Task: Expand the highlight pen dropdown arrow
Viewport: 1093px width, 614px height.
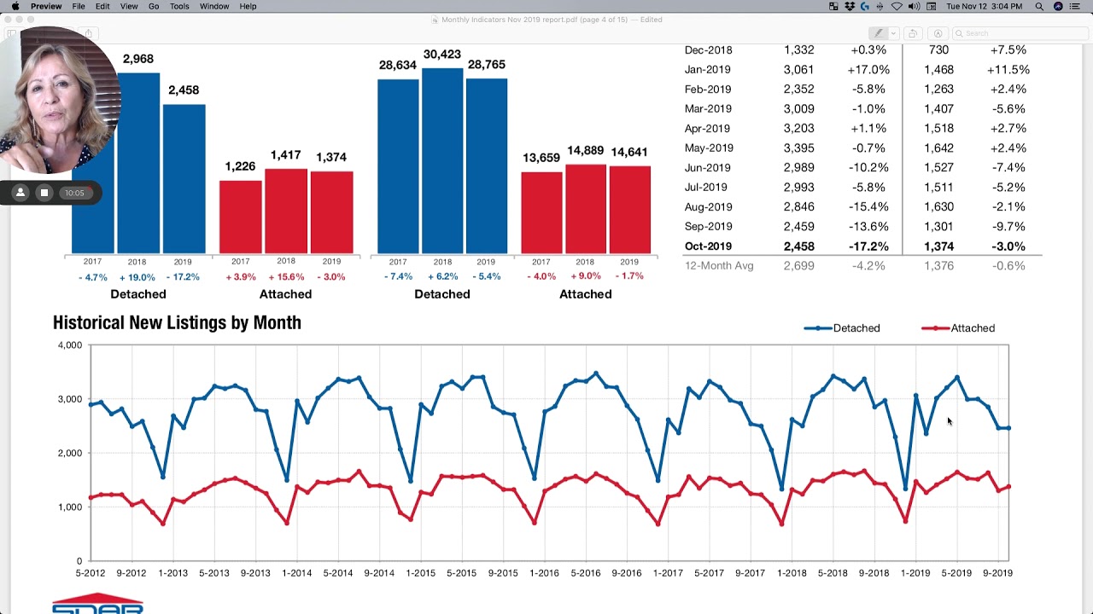Action: [893, 33]
